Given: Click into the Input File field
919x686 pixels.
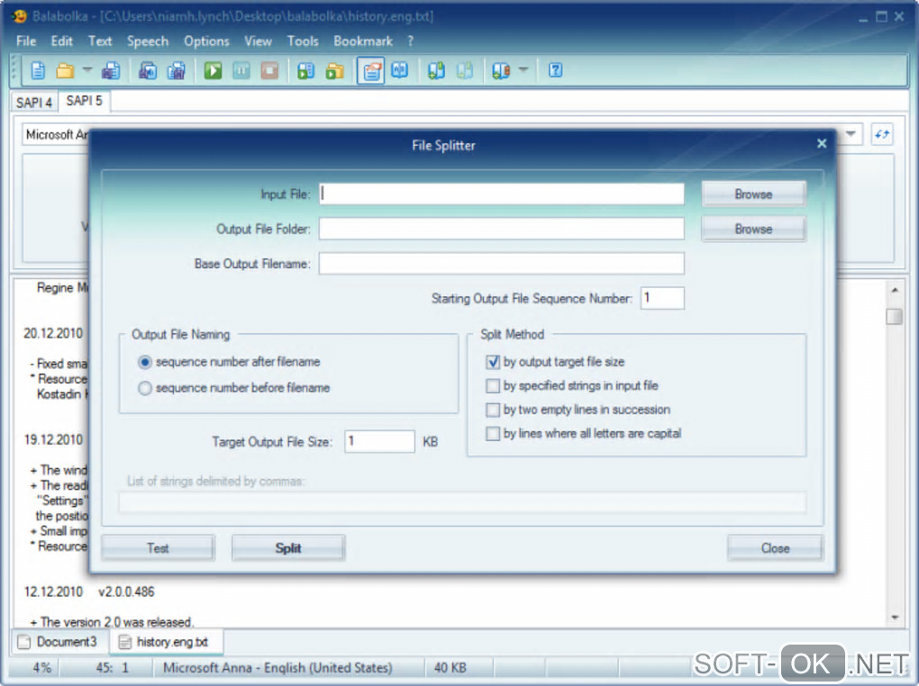Looking at the screenshot, I should point(501,194).
